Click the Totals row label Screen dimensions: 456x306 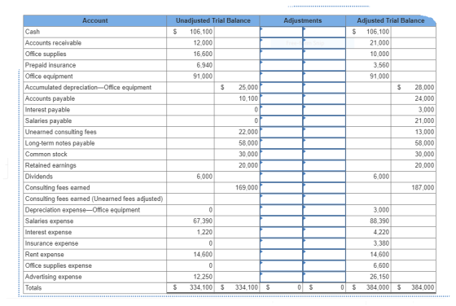pos(33,288)
